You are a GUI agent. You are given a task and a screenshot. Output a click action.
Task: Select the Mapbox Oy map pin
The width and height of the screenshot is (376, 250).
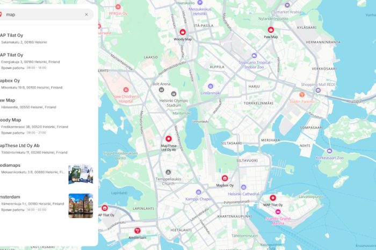coord(225,178)
